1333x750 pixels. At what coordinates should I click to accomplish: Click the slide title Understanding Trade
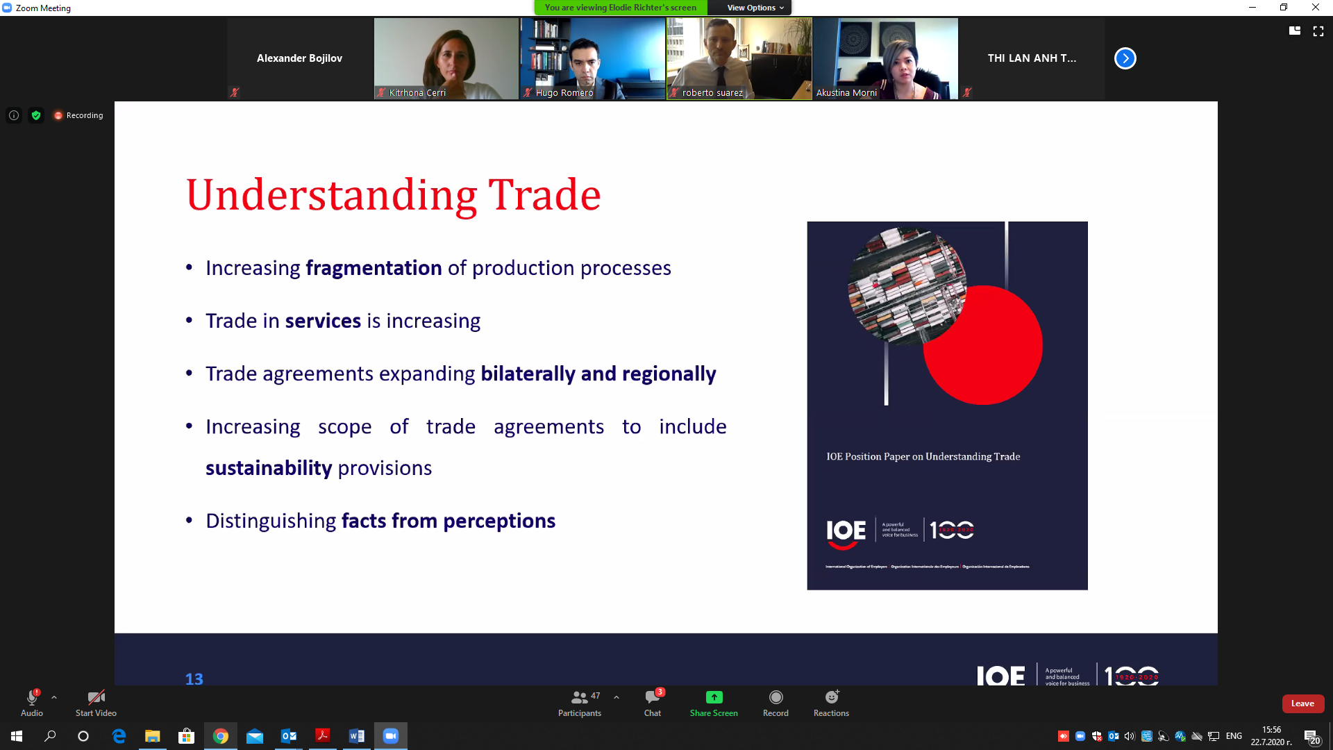click(x=393, y=195)
